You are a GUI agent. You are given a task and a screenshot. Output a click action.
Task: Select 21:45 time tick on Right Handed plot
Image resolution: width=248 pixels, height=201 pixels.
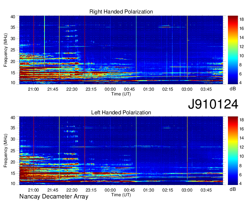(53, 89)
